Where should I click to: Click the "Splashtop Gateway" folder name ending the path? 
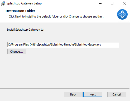point(87,45)
